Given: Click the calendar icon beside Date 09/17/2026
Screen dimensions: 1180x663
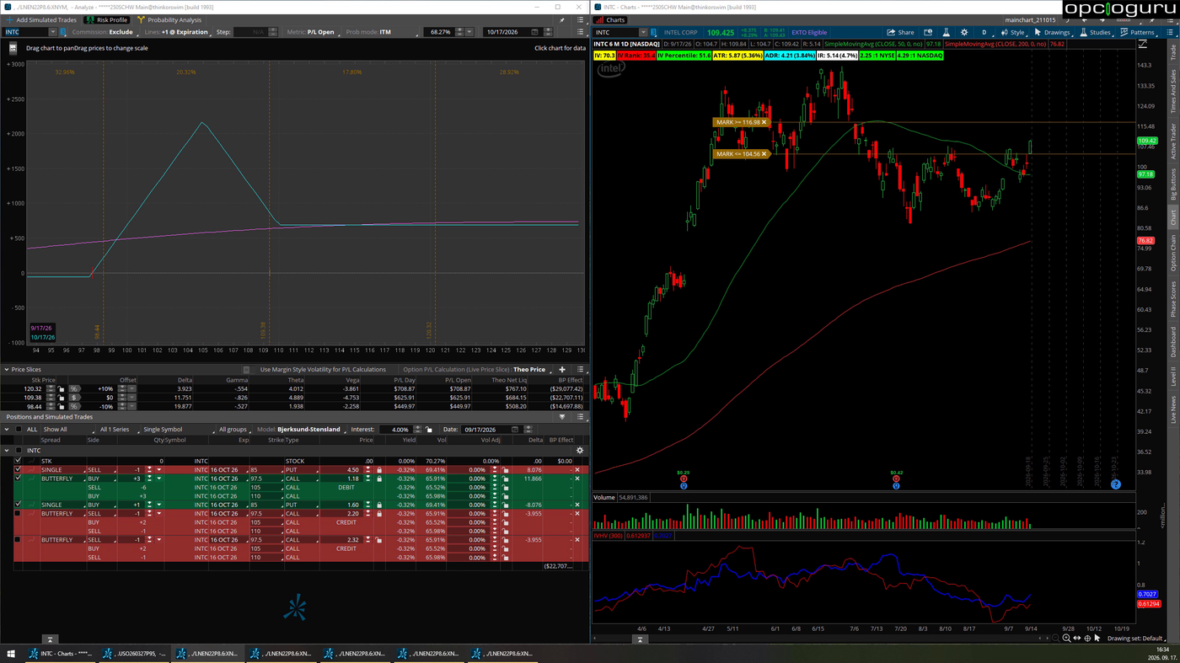Looking at the screenshot, I should point(515,430).
